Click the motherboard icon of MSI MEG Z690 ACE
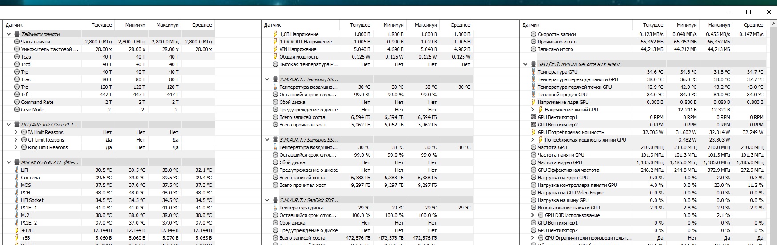This screenshot has width=777, height=245. (17, 162)
